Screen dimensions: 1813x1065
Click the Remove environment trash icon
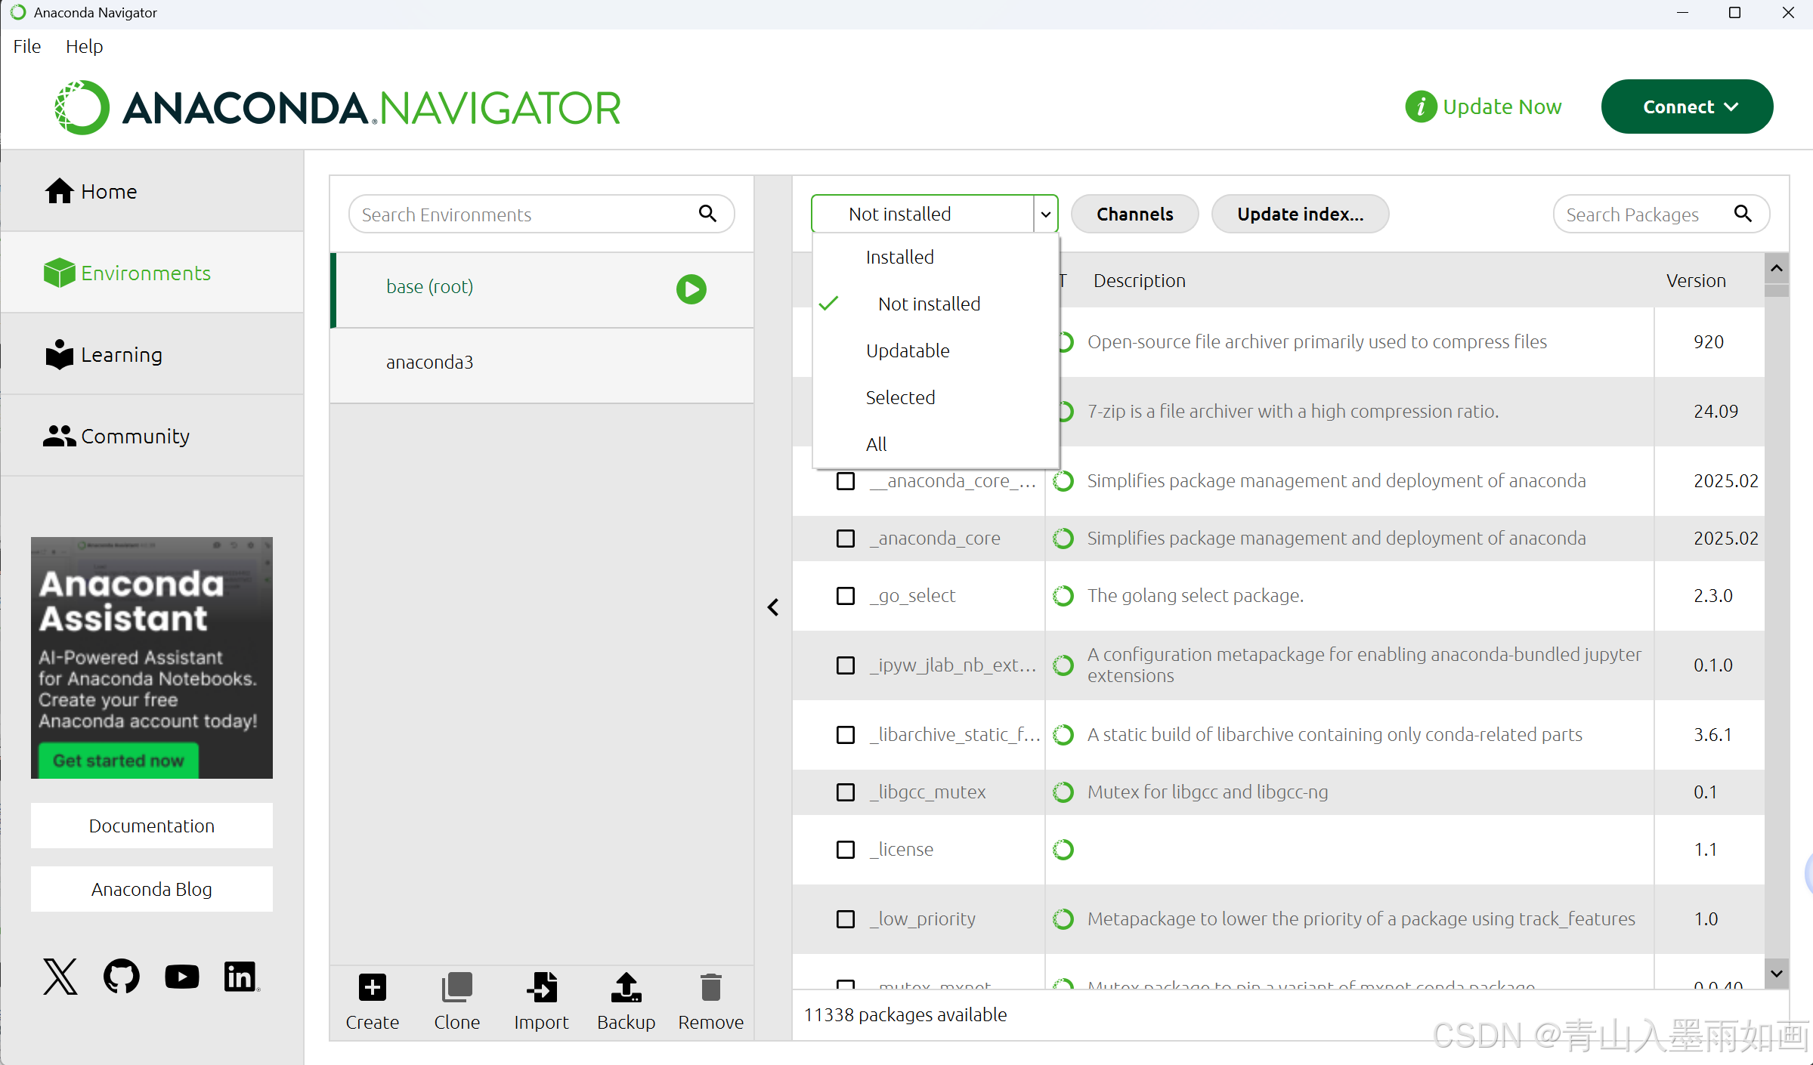click(710, 987)
